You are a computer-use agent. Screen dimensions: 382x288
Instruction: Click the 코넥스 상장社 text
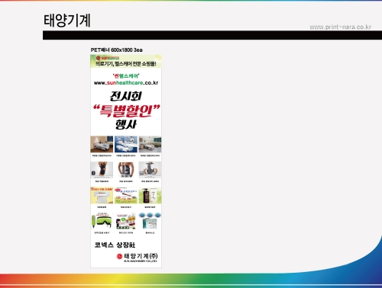pyautogui.click(x=115, y=245)
